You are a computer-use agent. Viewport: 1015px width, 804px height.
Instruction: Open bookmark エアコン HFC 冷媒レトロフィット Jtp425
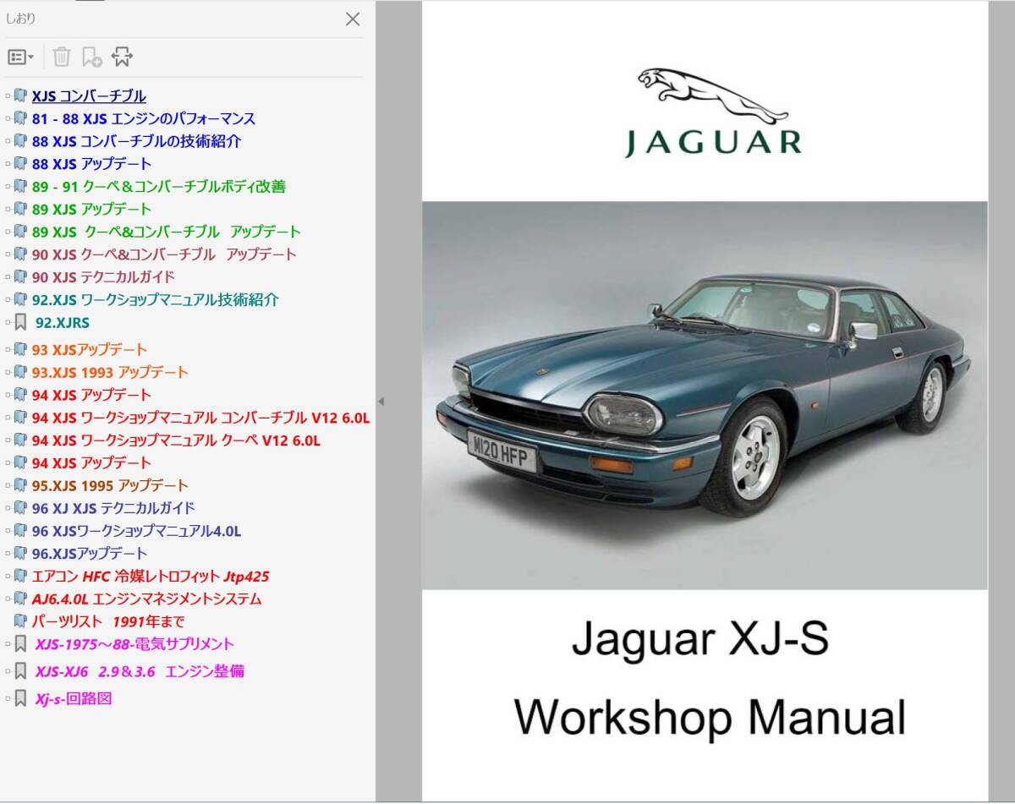point(151,577)
